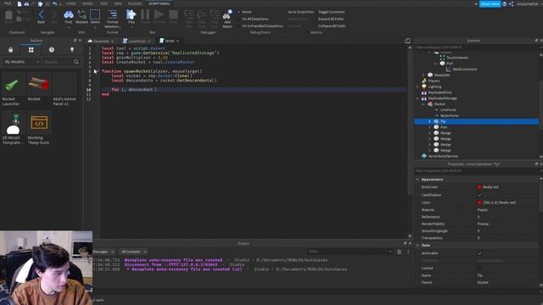Open the BrickColor Really red swatch
The image size is (543, 305).
tap(479, 187)
